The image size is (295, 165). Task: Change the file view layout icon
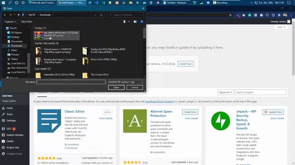click(x=124, y=22)
